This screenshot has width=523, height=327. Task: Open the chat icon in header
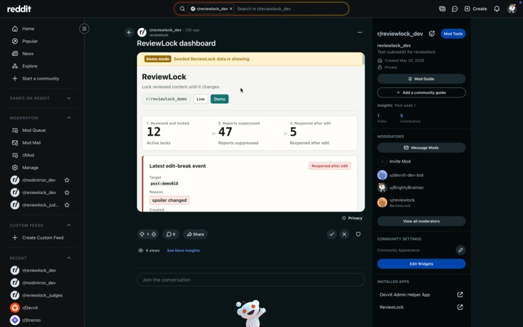point(455,8)
